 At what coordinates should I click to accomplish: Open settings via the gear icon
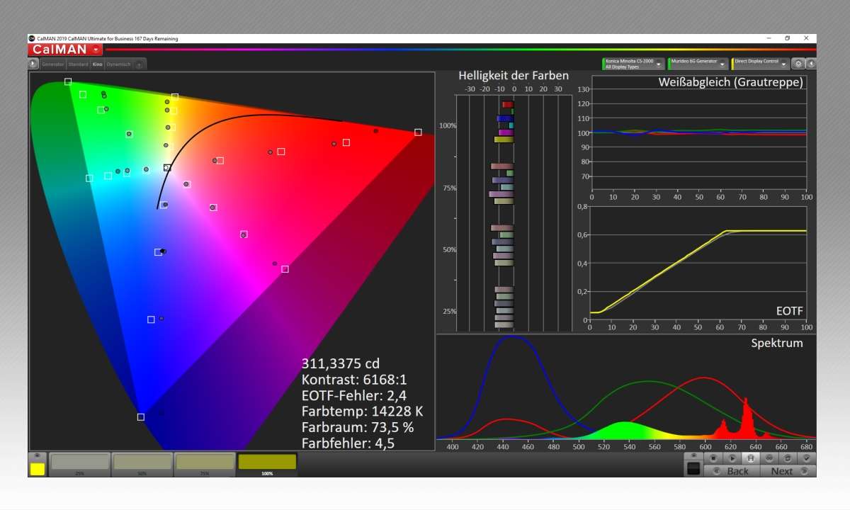pyautogui.click(x=798, y=64)
